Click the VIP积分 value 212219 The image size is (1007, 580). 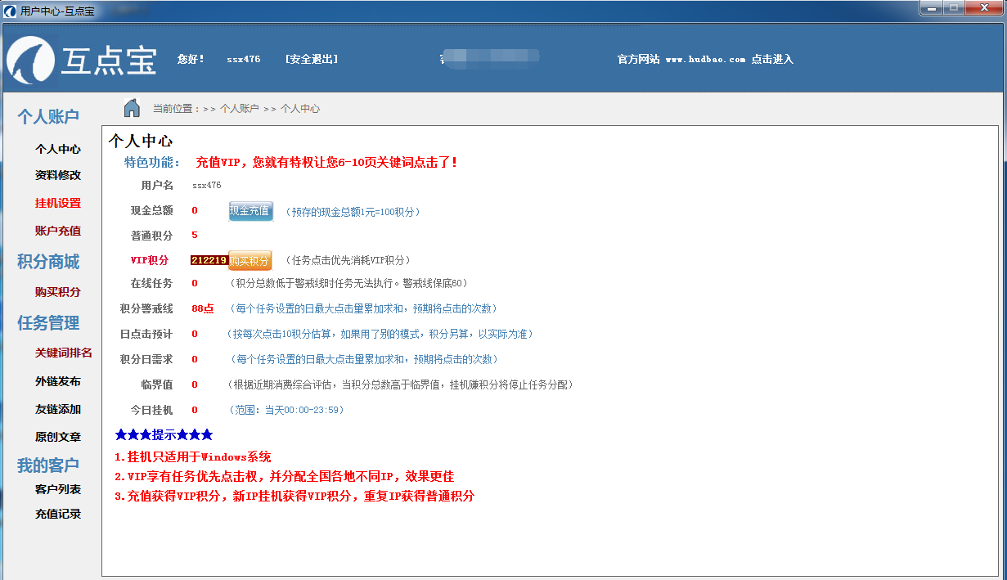[209, 260]
